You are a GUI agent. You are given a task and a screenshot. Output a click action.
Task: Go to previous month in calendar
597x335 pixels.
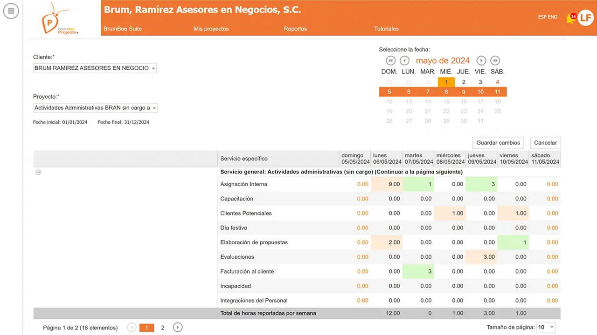(404, 60)
